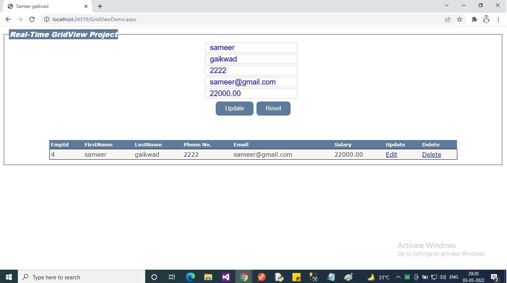Click the grid cell 22000.00
Viewport: 507px width, 283px height.
[x=349, y=154]
